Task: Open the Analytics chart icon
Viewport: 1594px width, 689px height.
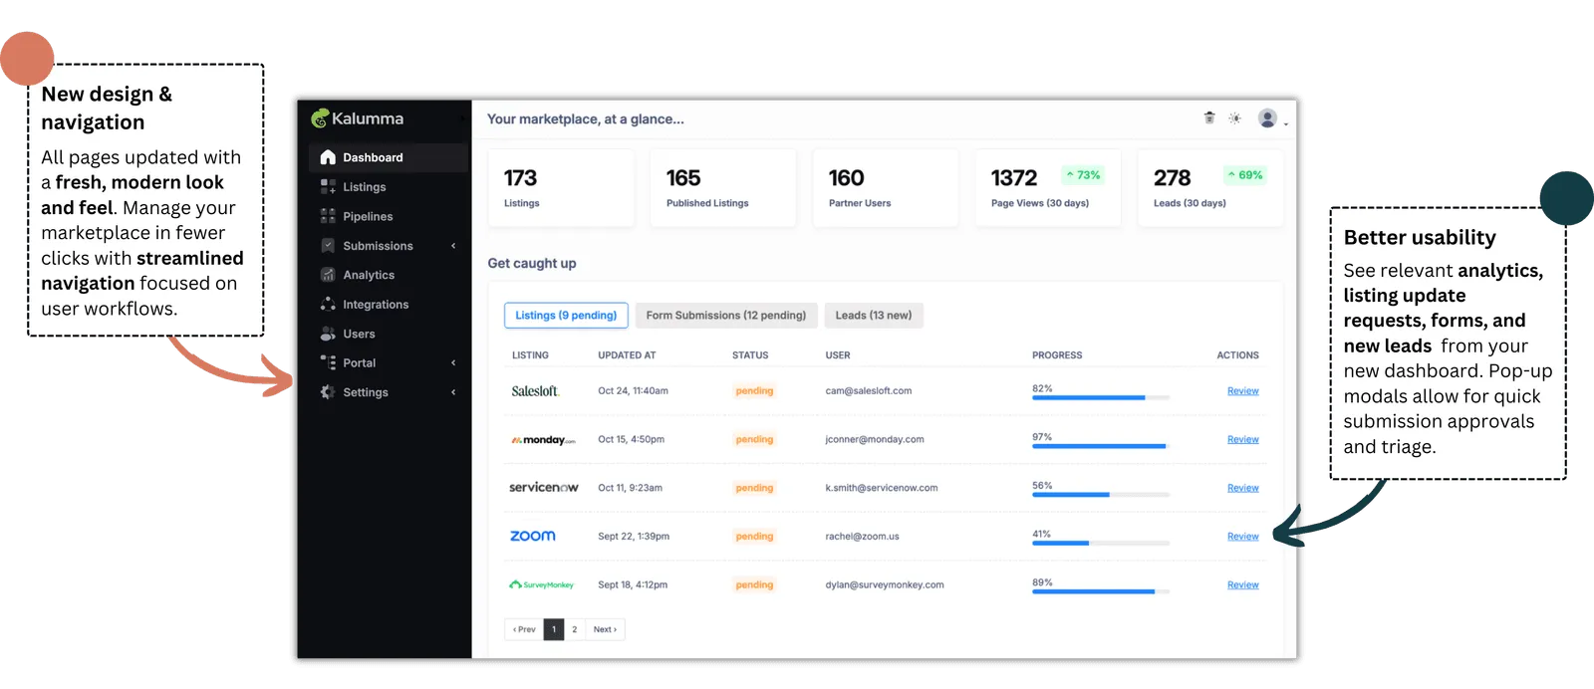Action: tap(328, 275)
